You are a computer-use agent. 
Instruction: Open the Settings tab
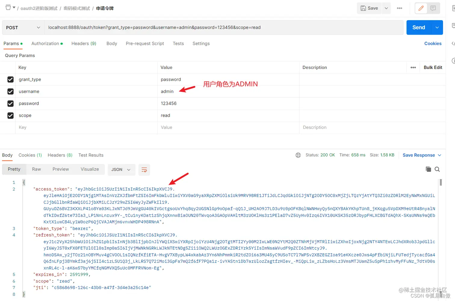201,44
